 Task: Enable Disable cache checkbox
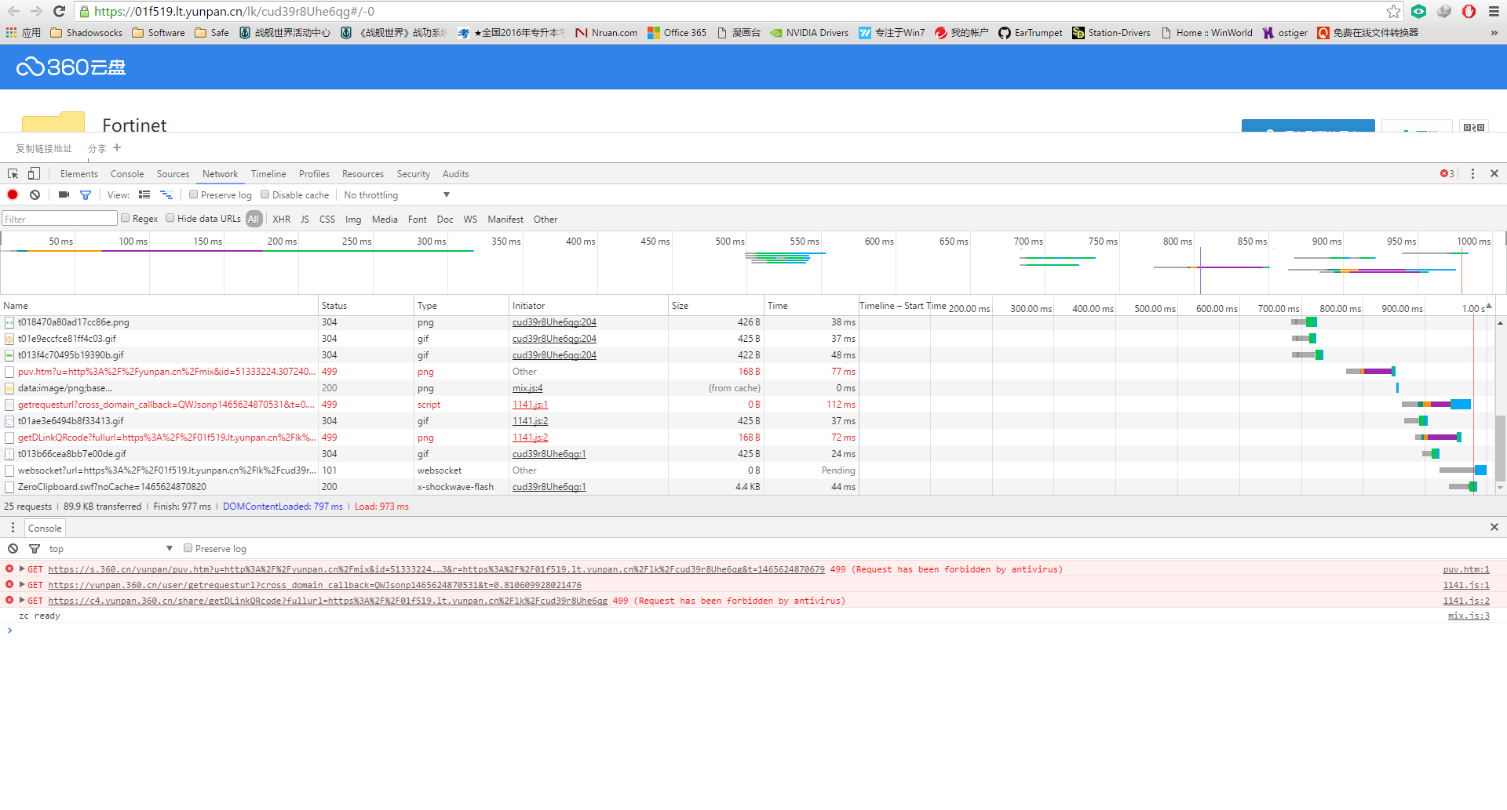[265, 194]
